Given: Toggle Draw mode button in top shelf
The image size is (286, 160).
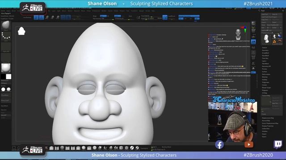Looking at the screenshot, I should (42, 17).
